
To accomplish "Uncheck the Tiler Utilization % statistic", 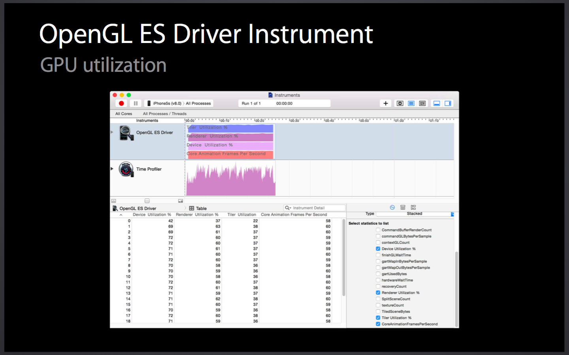I will [x=378, y=318].
